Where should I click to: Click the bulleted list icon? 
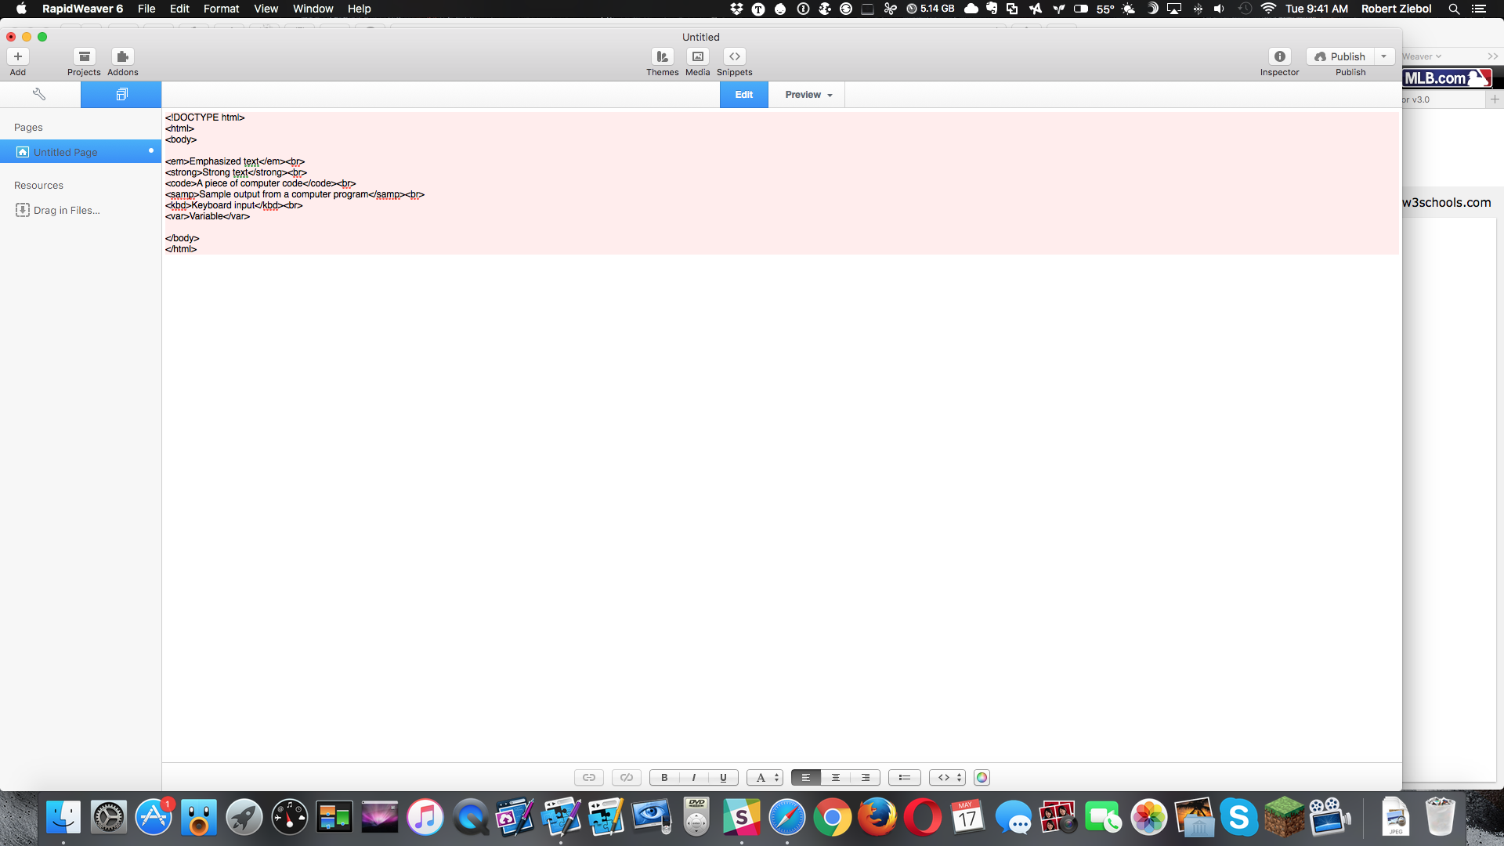tap(904, 778)
